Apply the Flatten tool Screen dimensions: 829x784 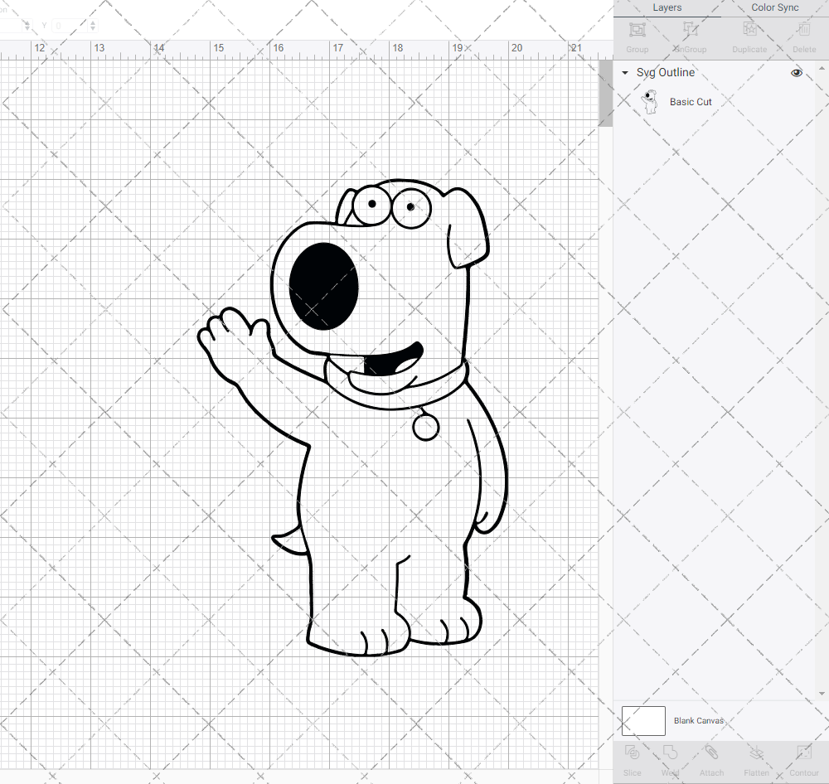pyautogui.click(x=756, y=758)
